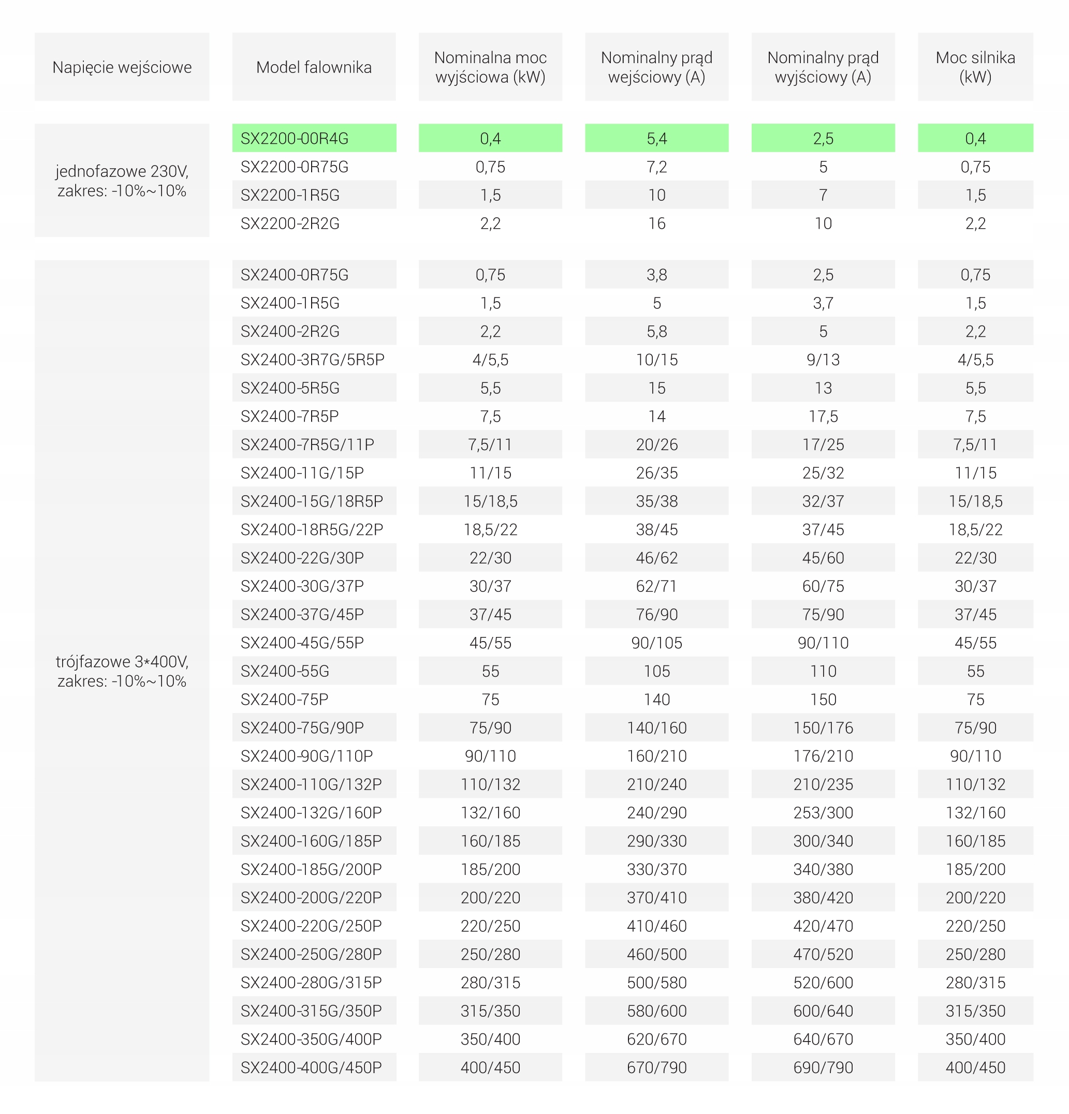
Task: Click the SX2200-2R2G model name
Action: [x=290, y=224]
